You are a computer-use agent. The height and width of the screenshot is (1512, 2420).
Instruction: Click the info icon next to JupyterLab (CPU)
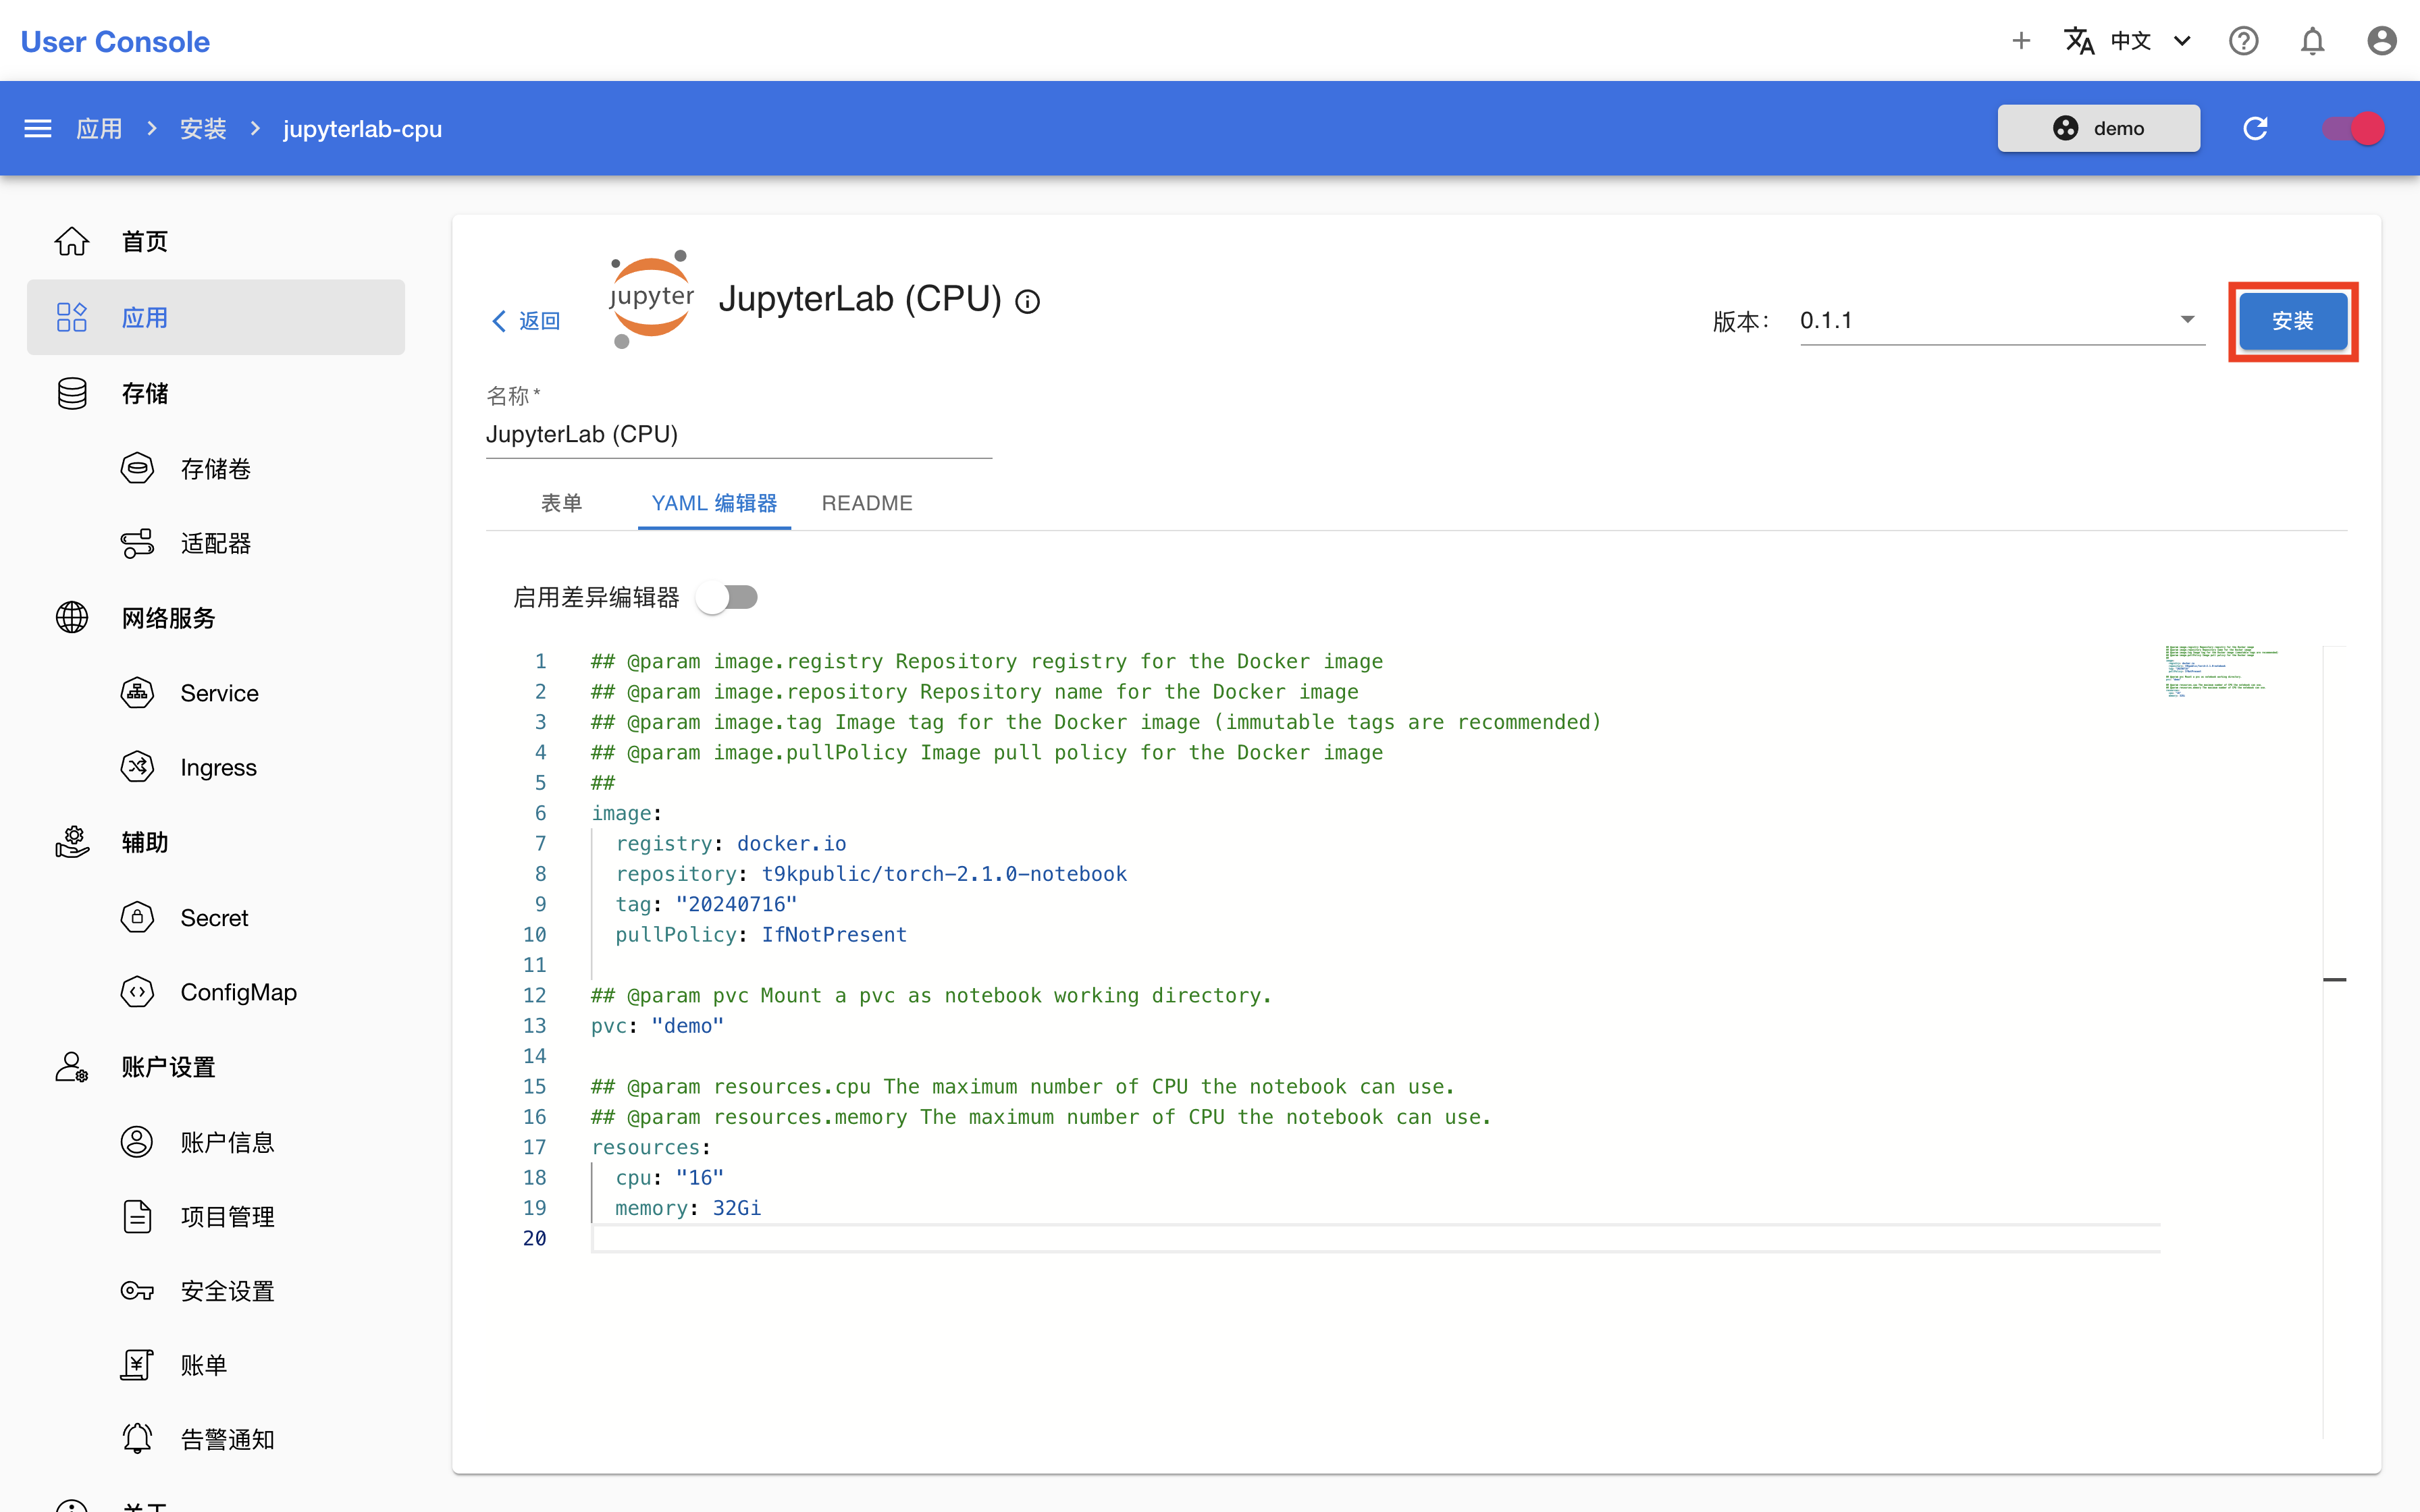[x=1028, y=301]
